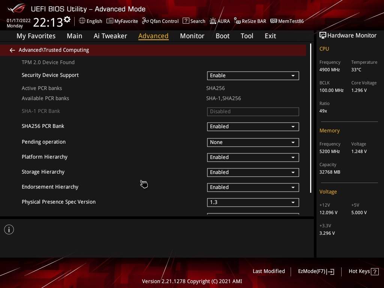384x288 pixels.
Task: Change Storage Hierarchy Enabled setting
Action: point(253,172)
